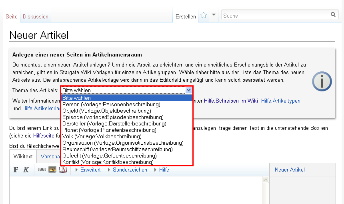344x204 pixels.
Task: Click the magnifying glass search icon
Action: pyautogui.click(x=333, y=15)
